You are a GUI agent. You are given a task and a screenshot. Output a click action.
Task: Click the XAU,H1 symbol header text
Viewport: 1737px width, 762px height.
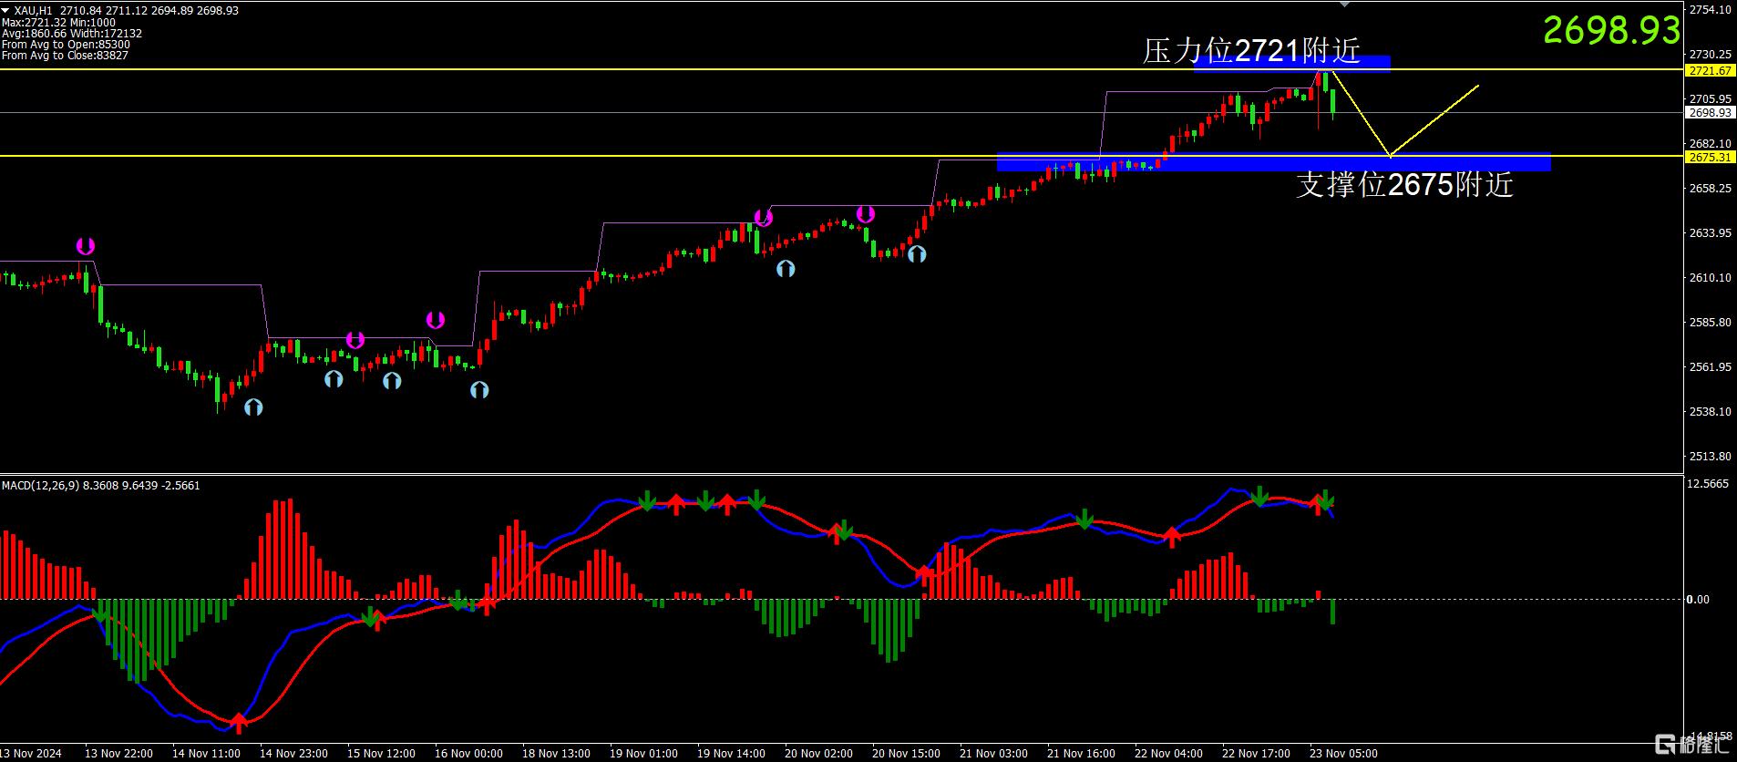click(x=33, y=11)
